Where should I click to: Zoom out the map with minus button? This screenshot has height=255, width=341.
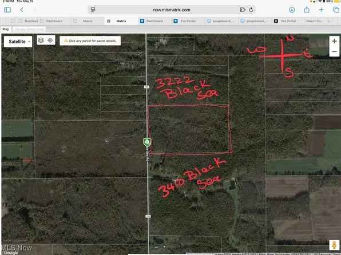click(x=335, y=51)
